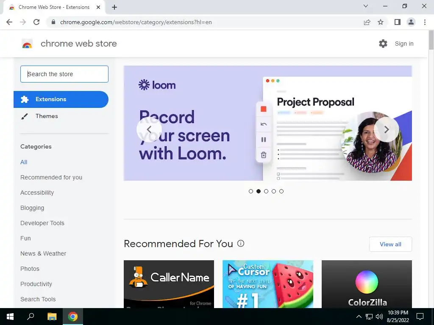Share this page using the share icon
434x325 pixels.
(x=367, y=22)
